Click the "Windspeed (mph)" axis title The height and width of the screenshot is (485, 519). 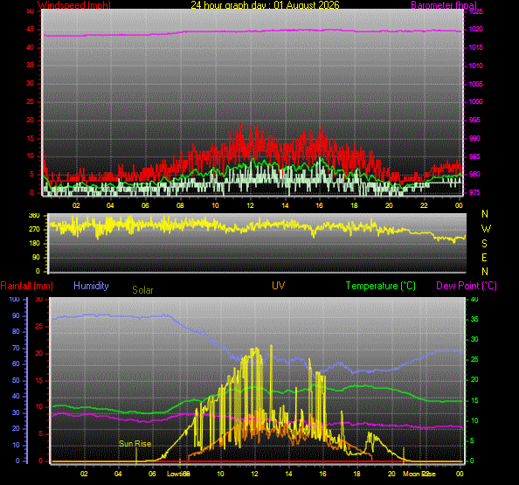click(73, 4)
